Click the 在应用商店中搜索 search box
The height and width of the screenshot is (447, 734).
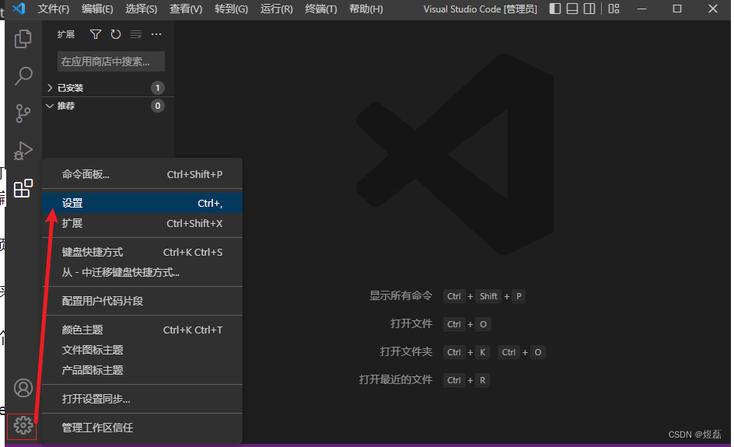coord(111,61)
